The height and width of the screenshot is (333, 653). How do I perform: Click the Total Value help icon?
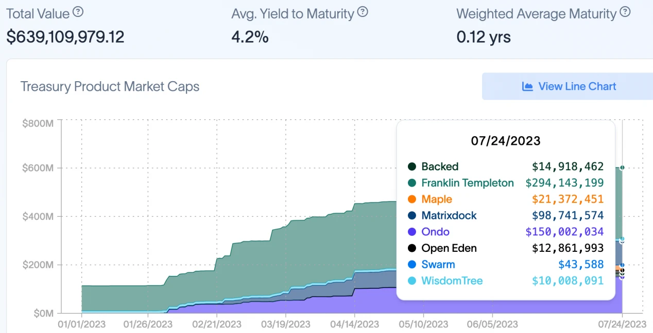(78, 12)
